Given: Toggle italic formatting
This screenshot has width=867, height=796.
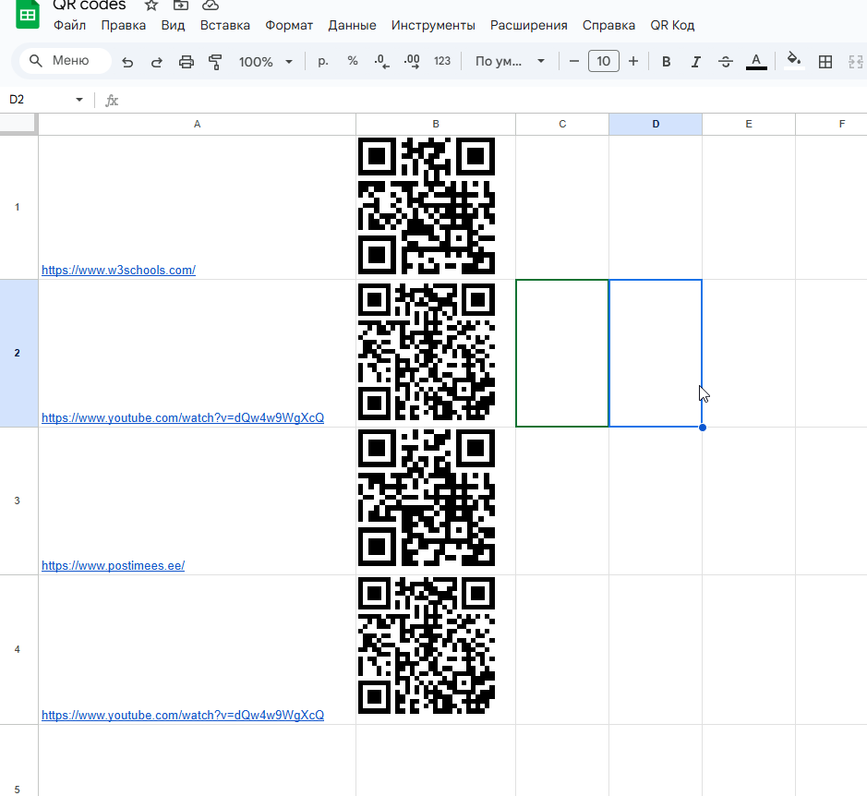Looking at the screenshot, I should 695,62.
